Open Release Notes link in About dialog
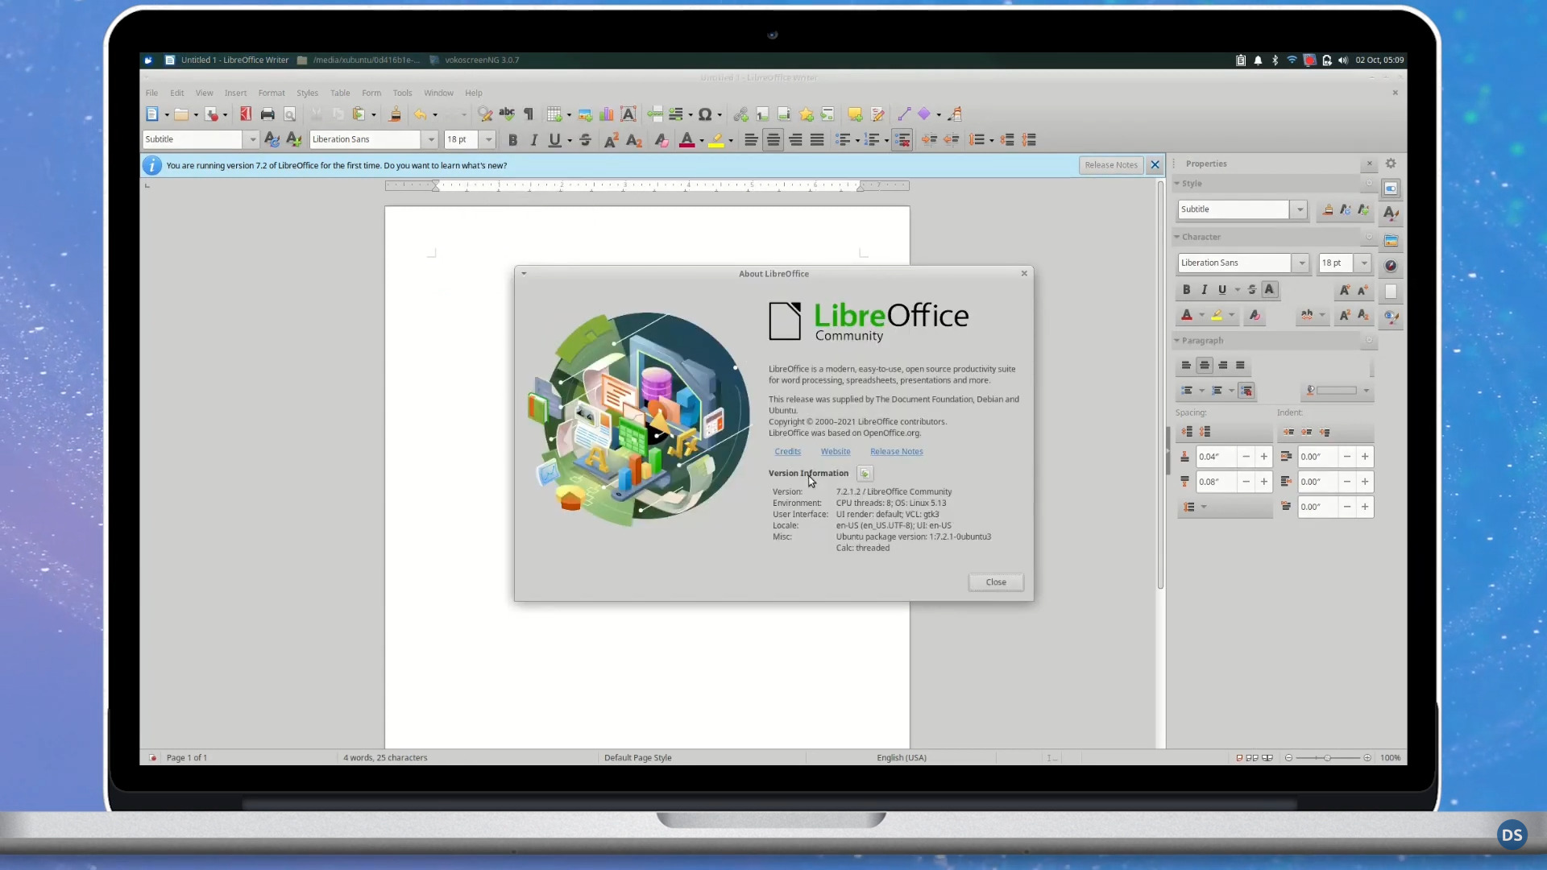The height and width of the screenshot is (870, 1547). [897, 452]
